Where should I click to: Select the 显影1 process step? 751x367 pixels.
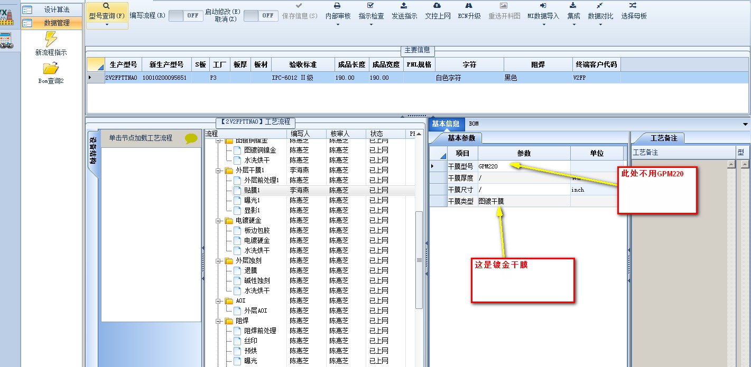coord(252,210)
